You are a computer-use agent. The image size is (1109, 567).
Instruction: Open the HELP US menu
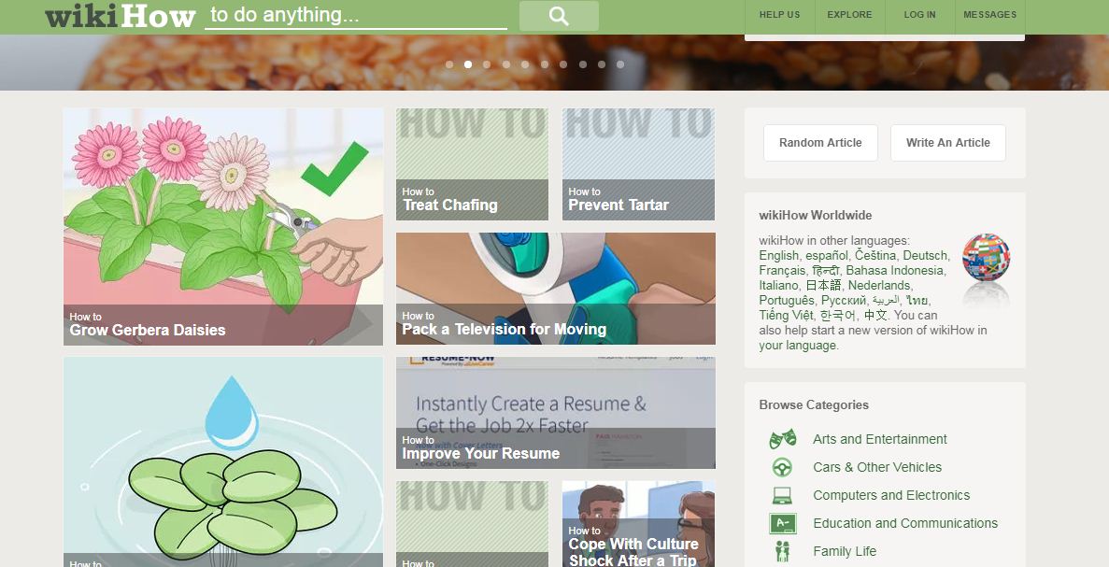click(779, 15)
